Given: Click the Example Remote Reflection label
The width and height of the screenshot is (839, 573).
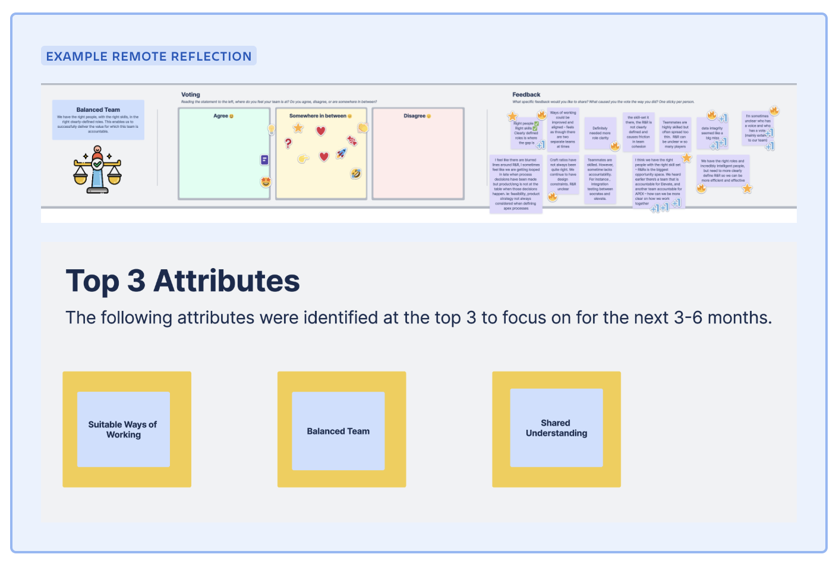Looking at the screenshot, I should [149, 56].
